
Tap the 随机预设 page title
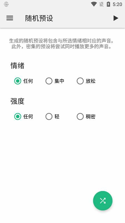coord(39,18)
